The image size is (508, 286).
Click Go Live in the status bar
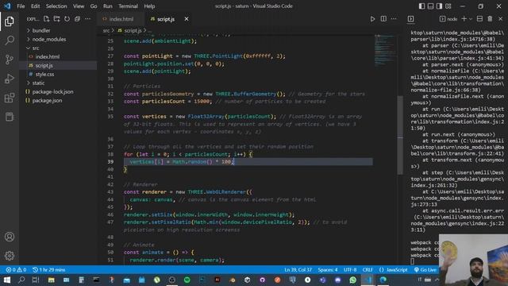pyautogui.click(x=425, y=270)
